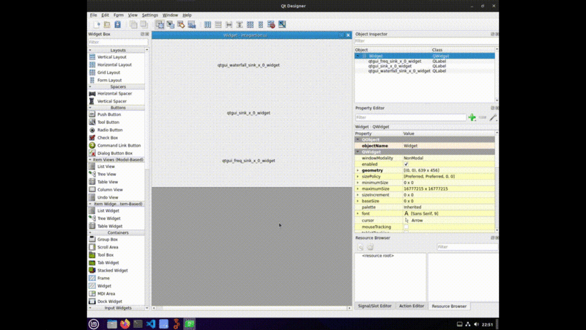Open the View menu

(x=133, y=15)
